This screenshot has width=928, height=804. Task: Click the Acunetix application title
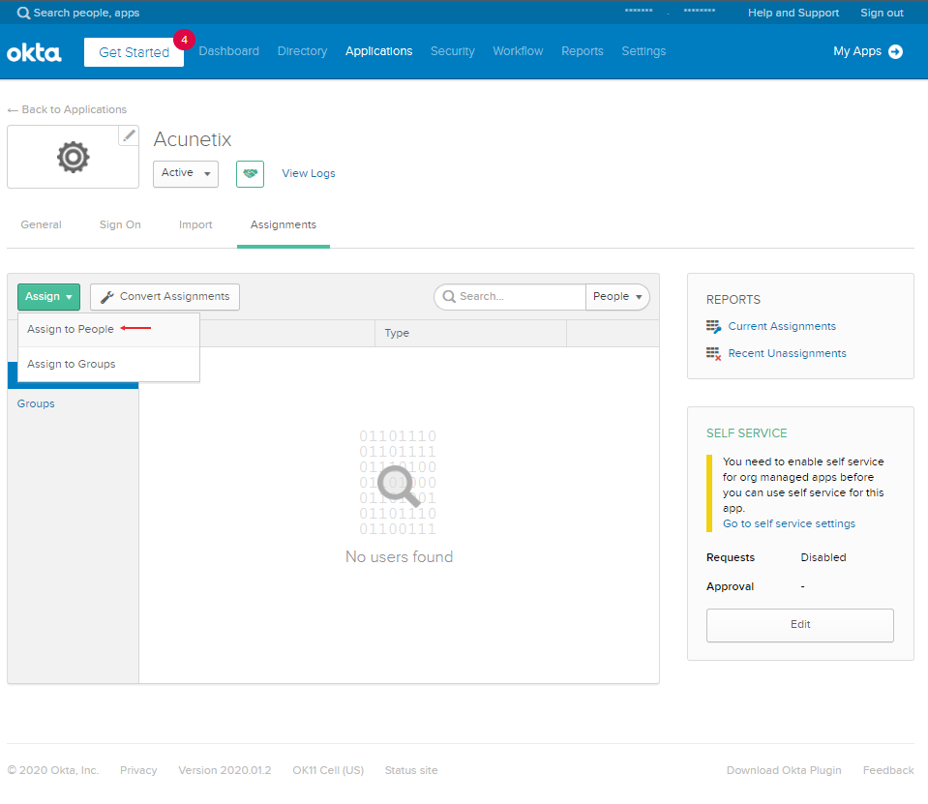pos(193,139)
